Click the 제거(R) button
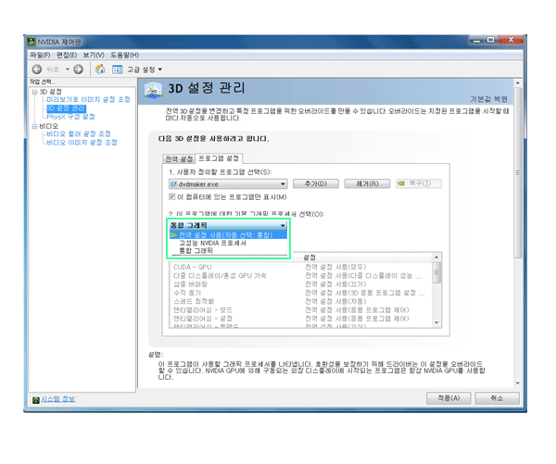 pyautogui.click(x=367, y=183)
